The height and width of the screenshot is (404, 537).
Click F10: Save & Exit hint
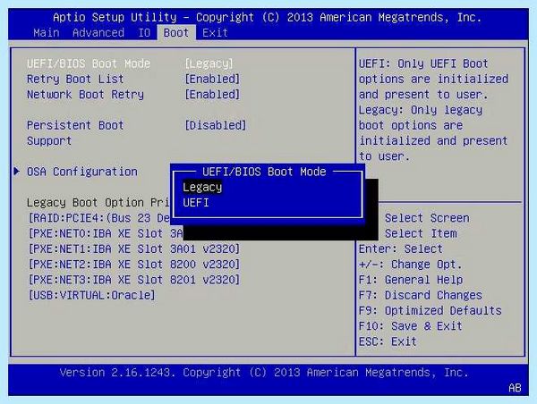coord(411,326)
